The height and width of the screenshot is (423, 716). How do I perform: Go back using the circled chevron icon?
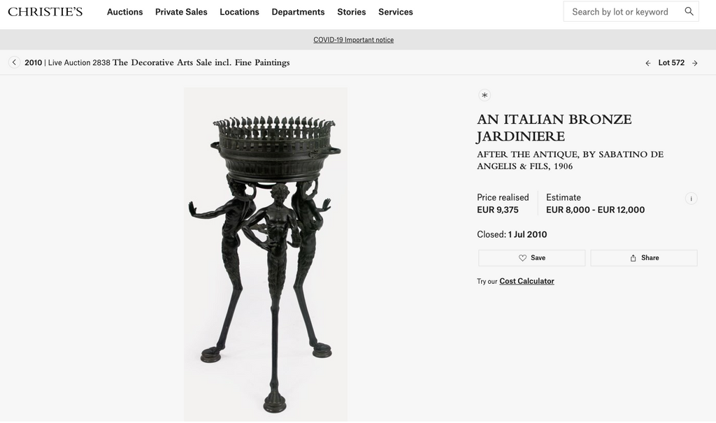(x=14, y=62)
